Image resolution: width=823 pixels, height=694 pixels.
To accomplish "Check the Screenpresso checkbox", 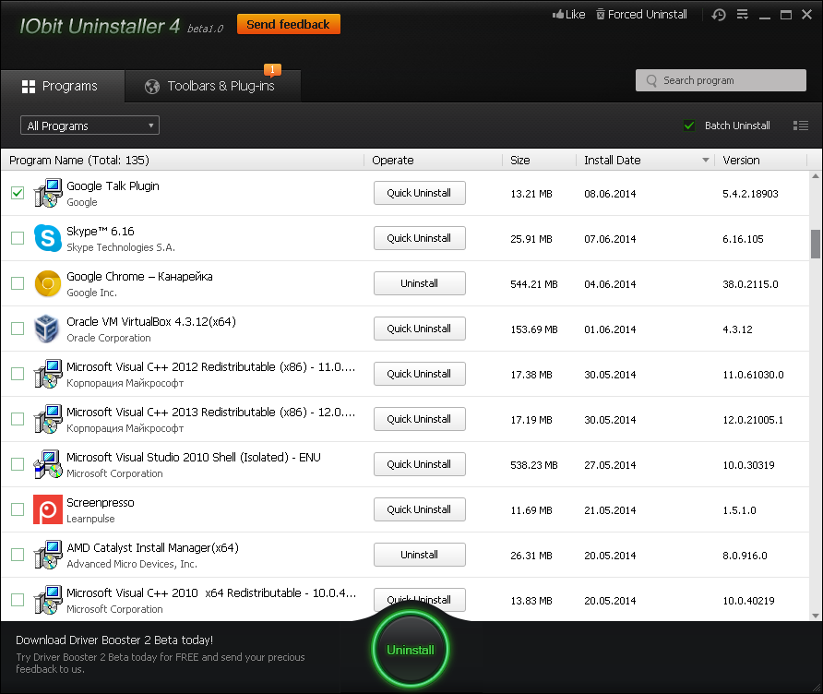I will coord(18,509).
